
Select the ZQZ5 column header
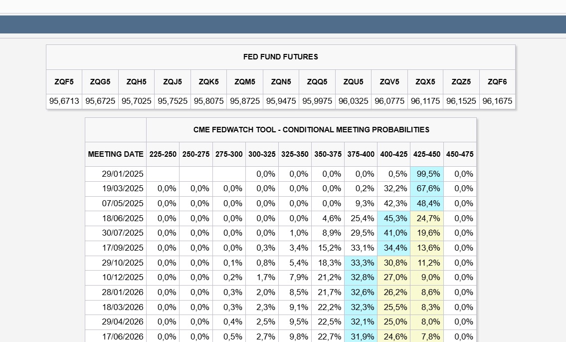tap(461, 81)
